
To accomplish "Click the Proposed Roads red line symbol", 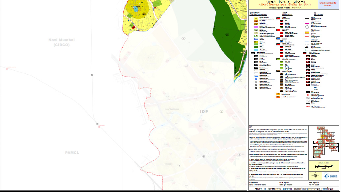I will pos(256,70).
